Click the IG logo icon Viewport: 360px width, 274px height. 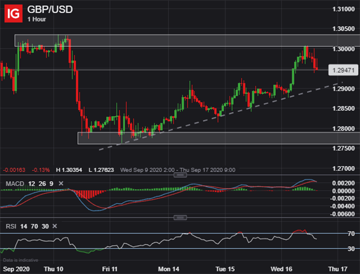[x=13, y=13]
